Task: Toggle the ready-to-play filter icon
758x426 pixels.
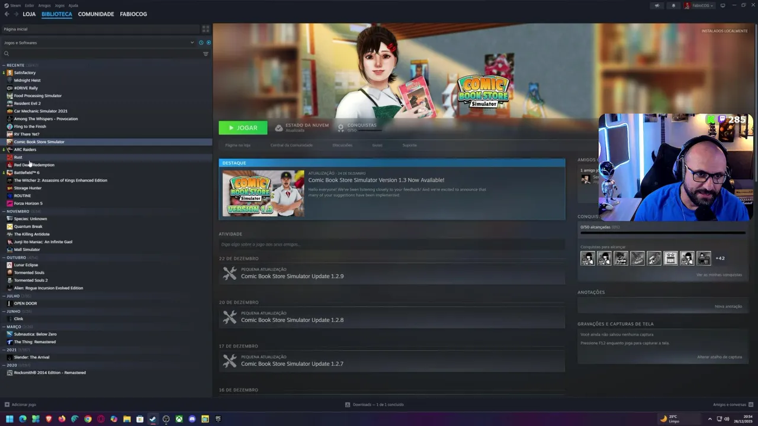Action: tap(208, 43)
